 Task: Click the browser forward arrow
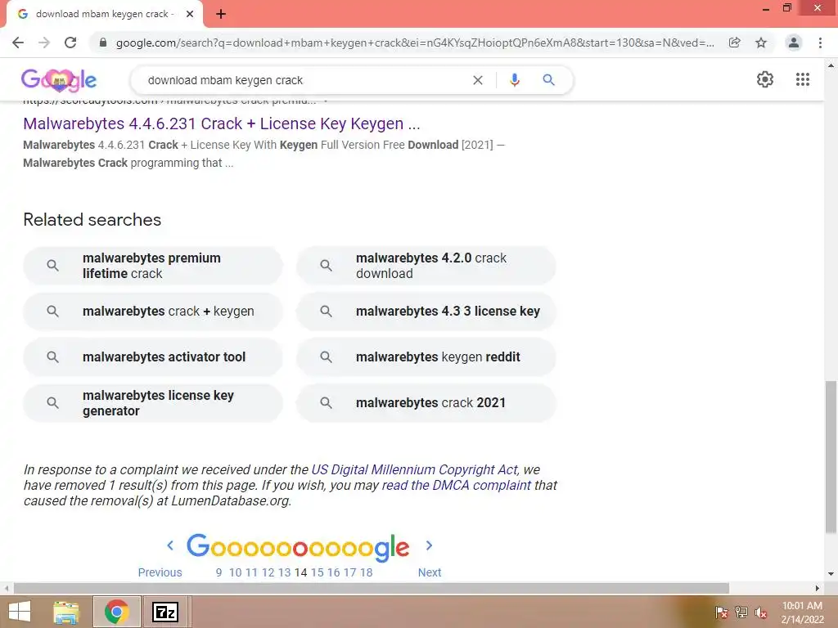point(44,43)
